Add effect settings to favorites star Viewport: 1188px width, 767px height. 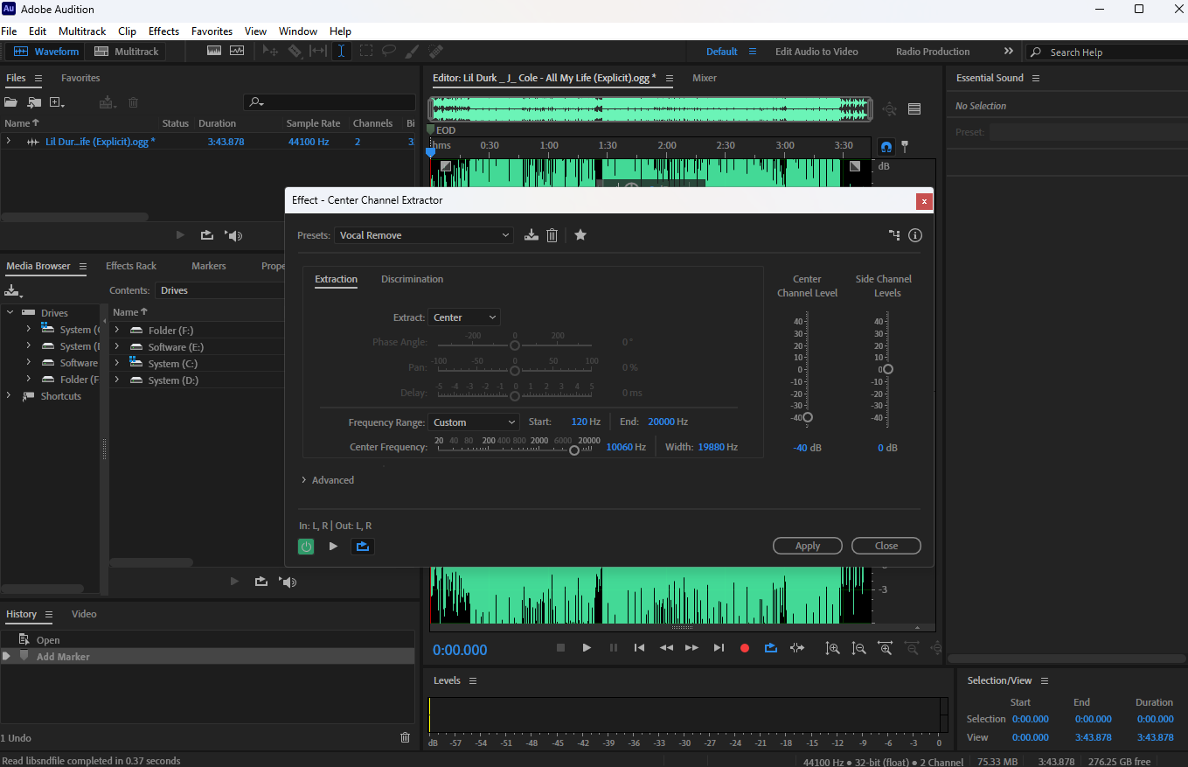[x=580, y=234]
